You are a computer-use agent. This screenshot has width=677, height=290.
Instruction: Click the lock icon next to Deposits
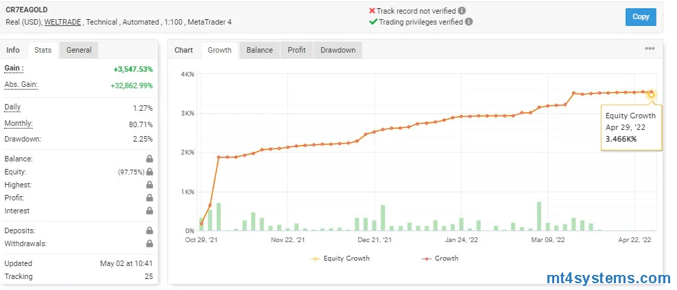150,231
